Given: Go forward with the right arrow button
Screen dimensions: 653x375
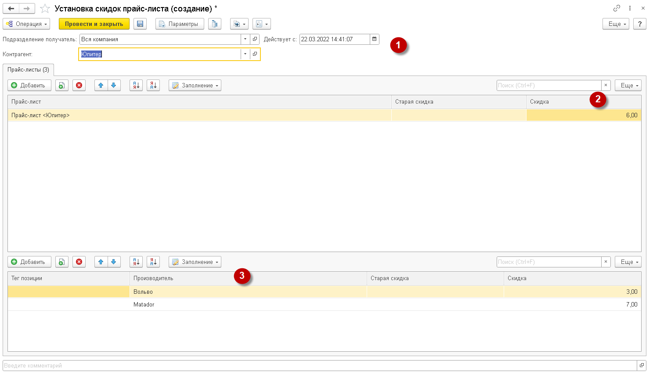Looking at the screenshot, I should 27,8.
